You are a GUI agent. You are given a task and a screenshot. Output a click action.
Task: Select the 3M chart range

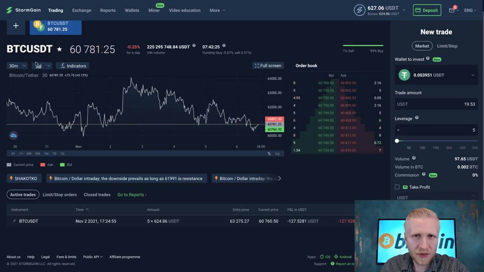click(x=37, y=154)
